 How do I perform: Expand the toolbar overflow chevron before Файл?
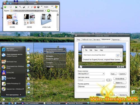point(41,6)
